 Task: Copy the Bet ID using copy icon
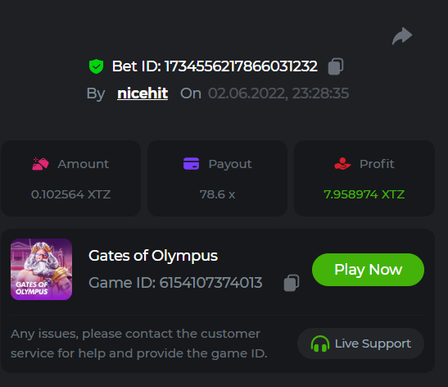pyautogui.click(x=336, y=66)
